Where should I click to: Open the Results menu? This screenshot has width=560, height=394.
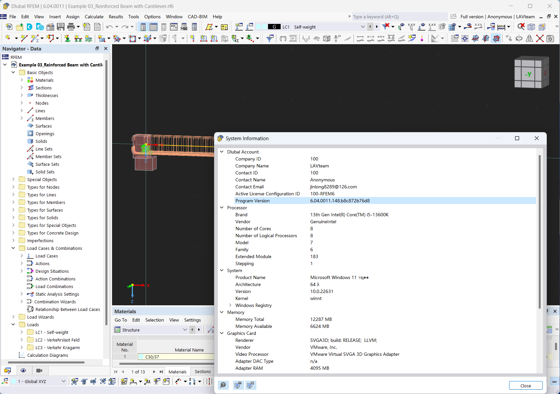coord(116,17)
